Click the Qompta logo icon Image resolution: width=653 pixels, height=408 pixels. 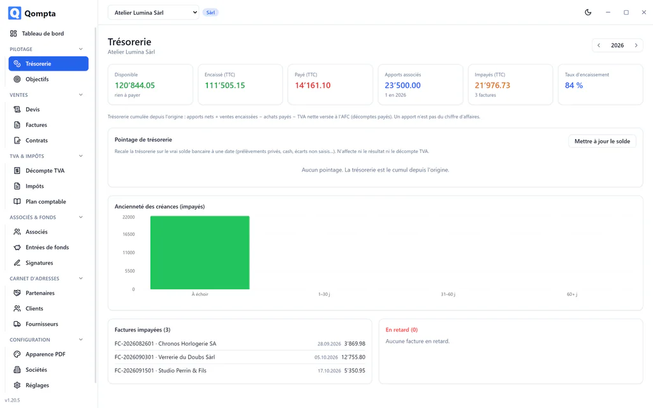(x=15, y=13)
